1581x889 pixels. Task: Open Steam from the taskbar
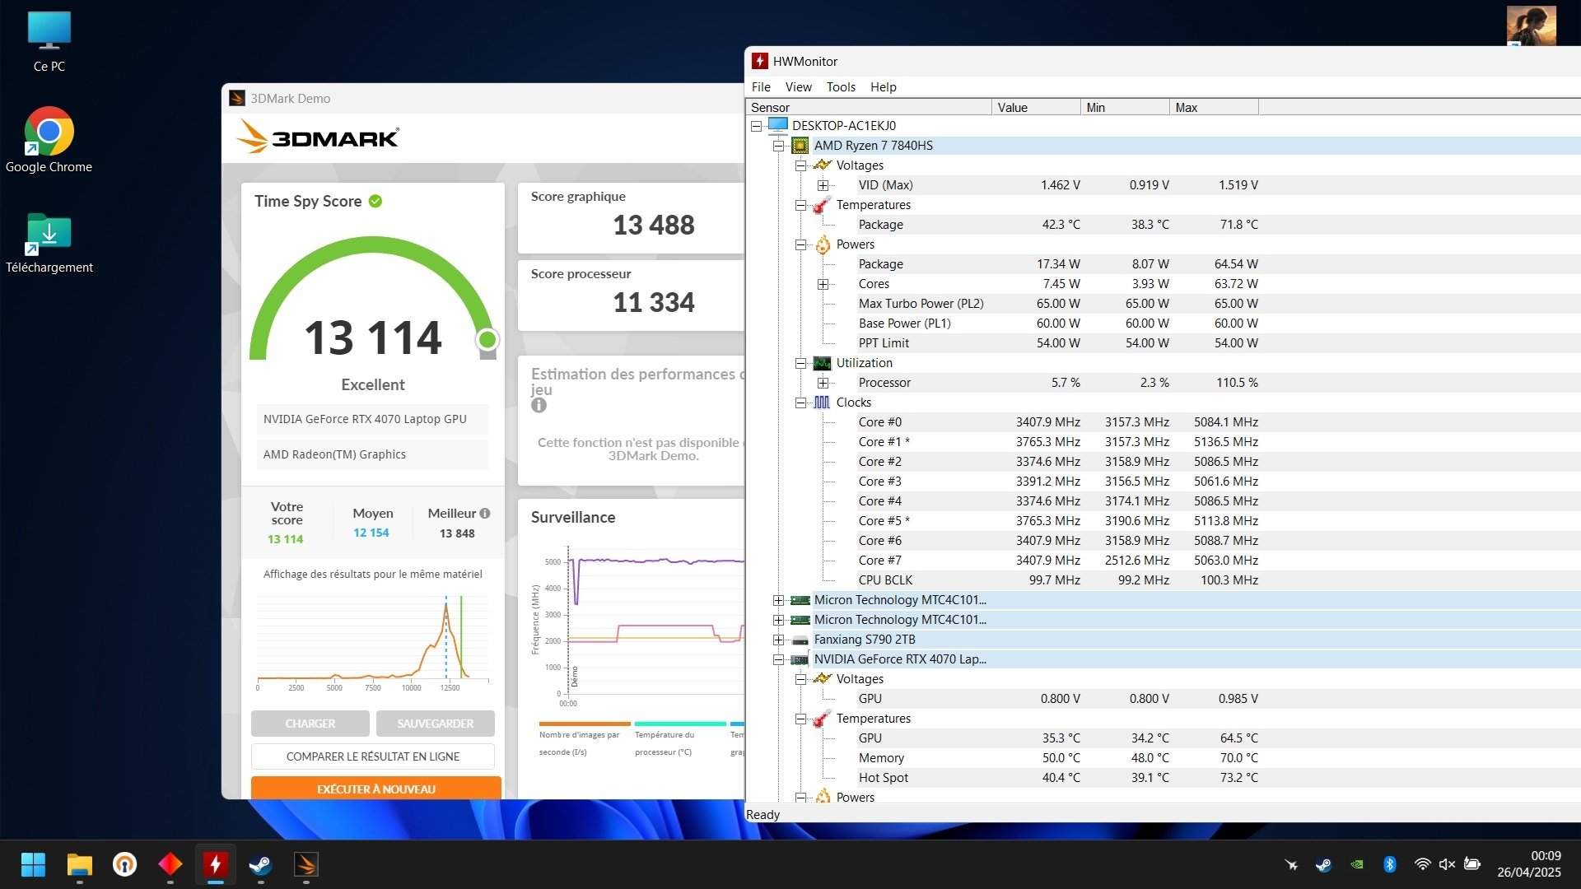click(261, 864)
